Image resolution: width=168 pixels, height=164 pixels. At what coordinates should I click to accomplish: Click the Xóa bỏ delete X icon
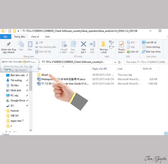click(x=83, y=44)
